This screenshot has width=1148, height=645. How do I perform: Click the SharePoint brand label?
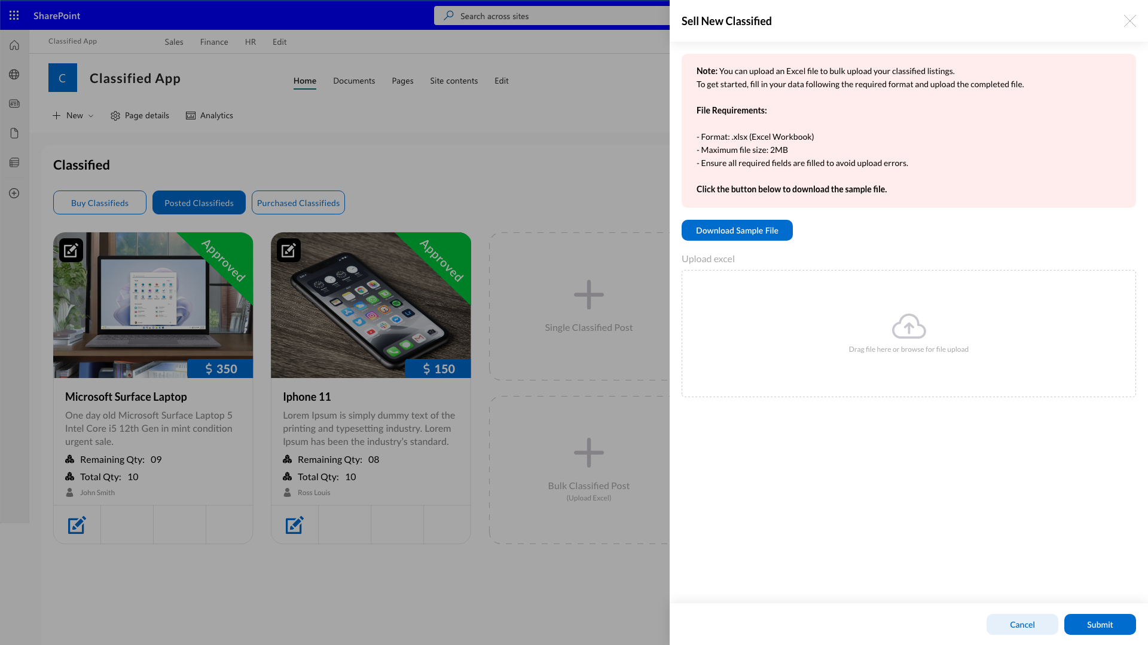(57, 16)
